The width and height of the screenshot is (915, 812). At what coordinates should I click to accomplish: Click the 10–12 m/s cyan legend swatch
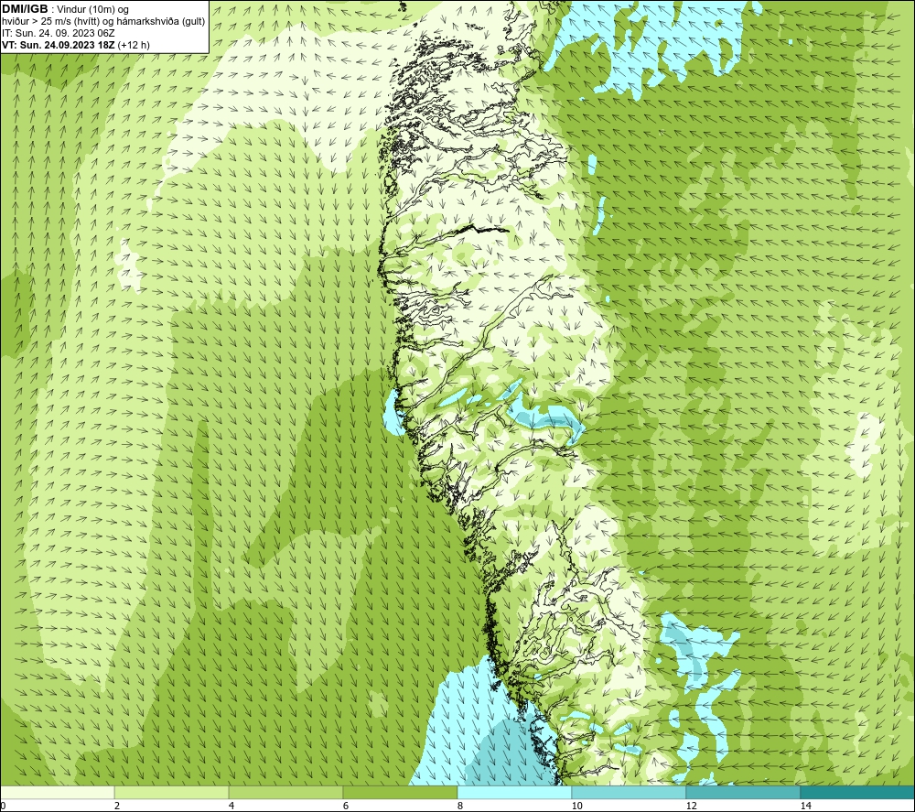(630, 793)
